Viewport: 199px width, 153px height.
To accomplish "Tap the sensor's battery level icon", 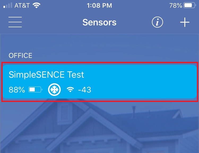I will (36, 90).
